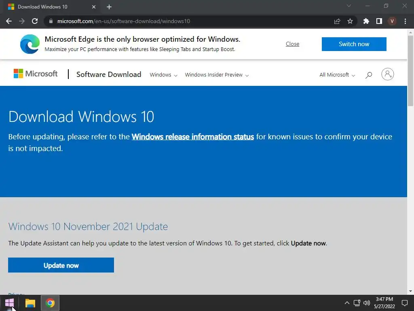
Task: Click the browser forward arrow
Action: tap(22, 21)
